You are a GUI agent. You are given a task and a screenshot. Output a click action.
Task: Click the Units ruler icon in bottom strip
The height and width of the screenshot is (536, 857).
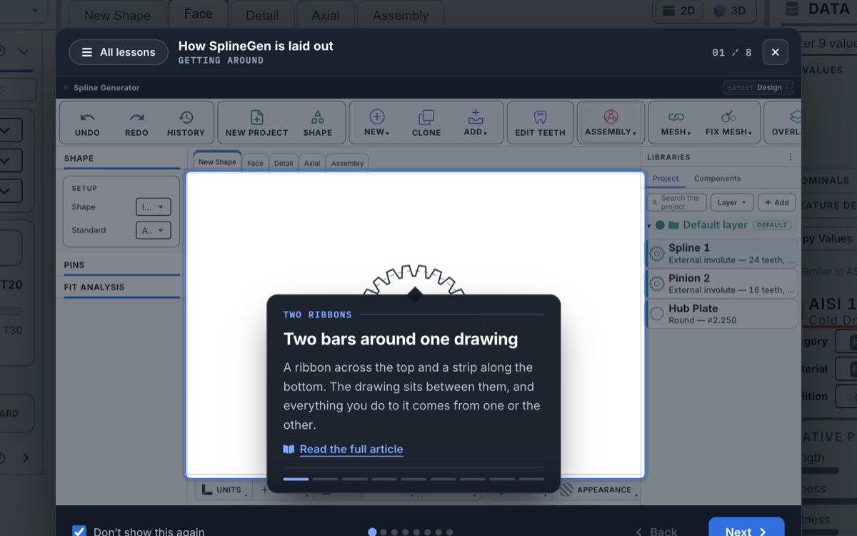[207, 490]
